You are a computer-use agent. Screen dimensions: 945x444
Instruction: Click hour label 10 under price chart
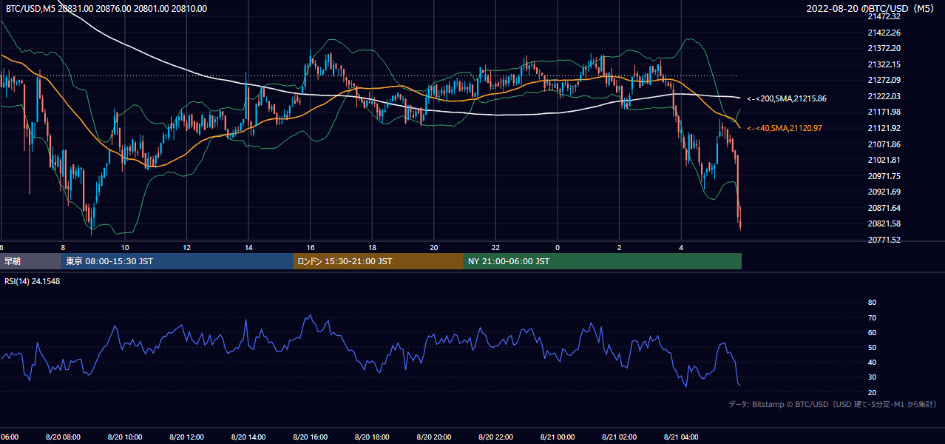pos(125,247)
